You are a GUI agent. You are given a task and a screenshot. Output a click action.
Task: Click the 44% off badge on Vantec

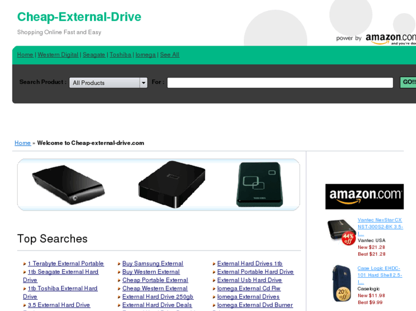pos(348,239)
